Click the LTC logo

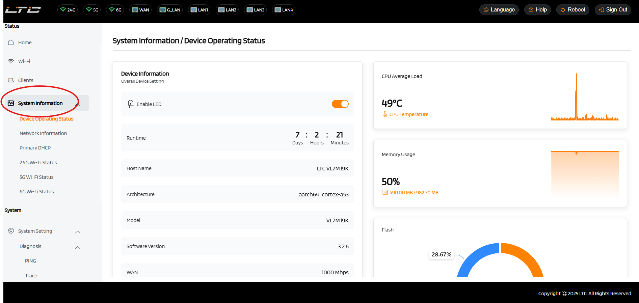point(23,10)
